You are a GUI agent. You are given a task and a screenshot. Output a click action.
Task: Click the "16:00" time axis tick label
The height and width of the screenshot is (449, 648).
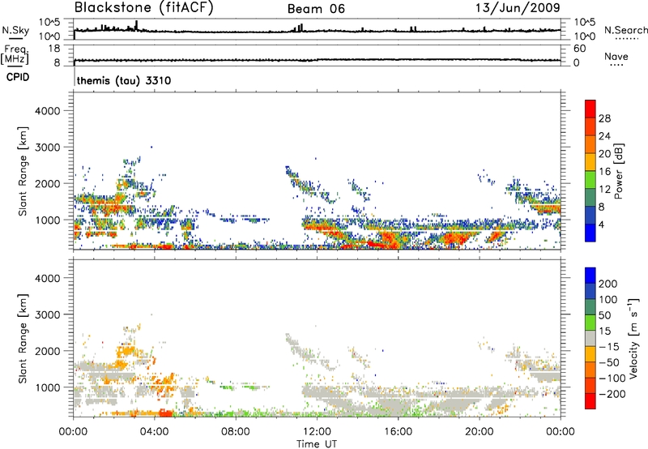click(398, 432)
